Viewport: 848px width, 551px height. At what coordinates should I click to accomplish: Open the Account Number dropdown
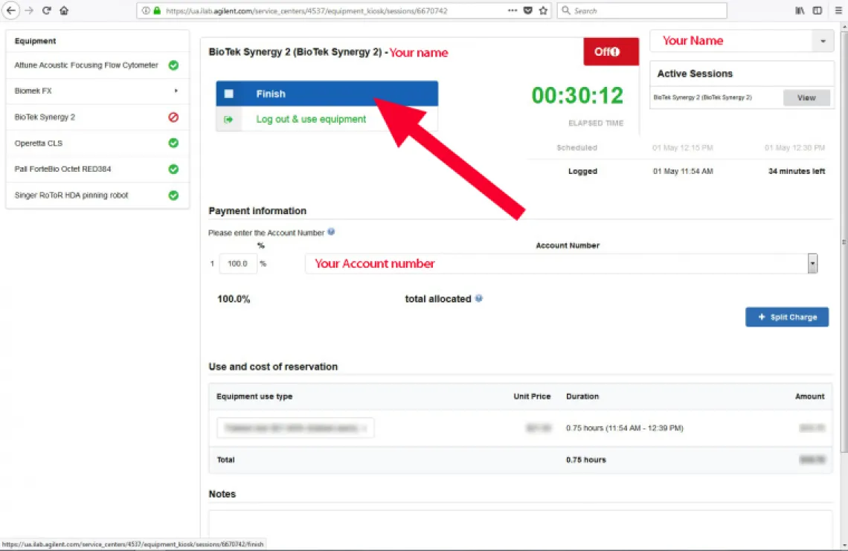coord(812,263)
